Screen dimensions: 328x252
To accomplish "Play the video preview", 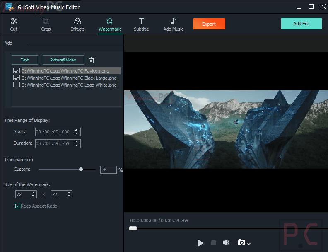I will pyautogui.click(x=200, y=243).
